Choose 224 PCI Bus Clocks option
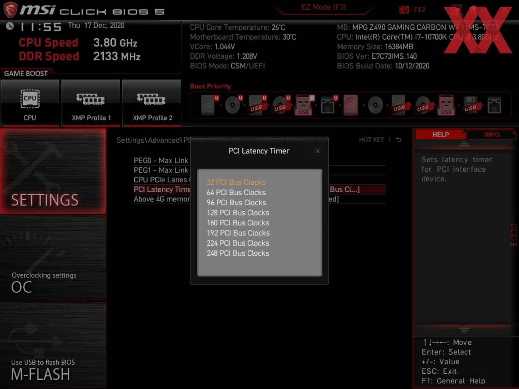 click(238, 243)
